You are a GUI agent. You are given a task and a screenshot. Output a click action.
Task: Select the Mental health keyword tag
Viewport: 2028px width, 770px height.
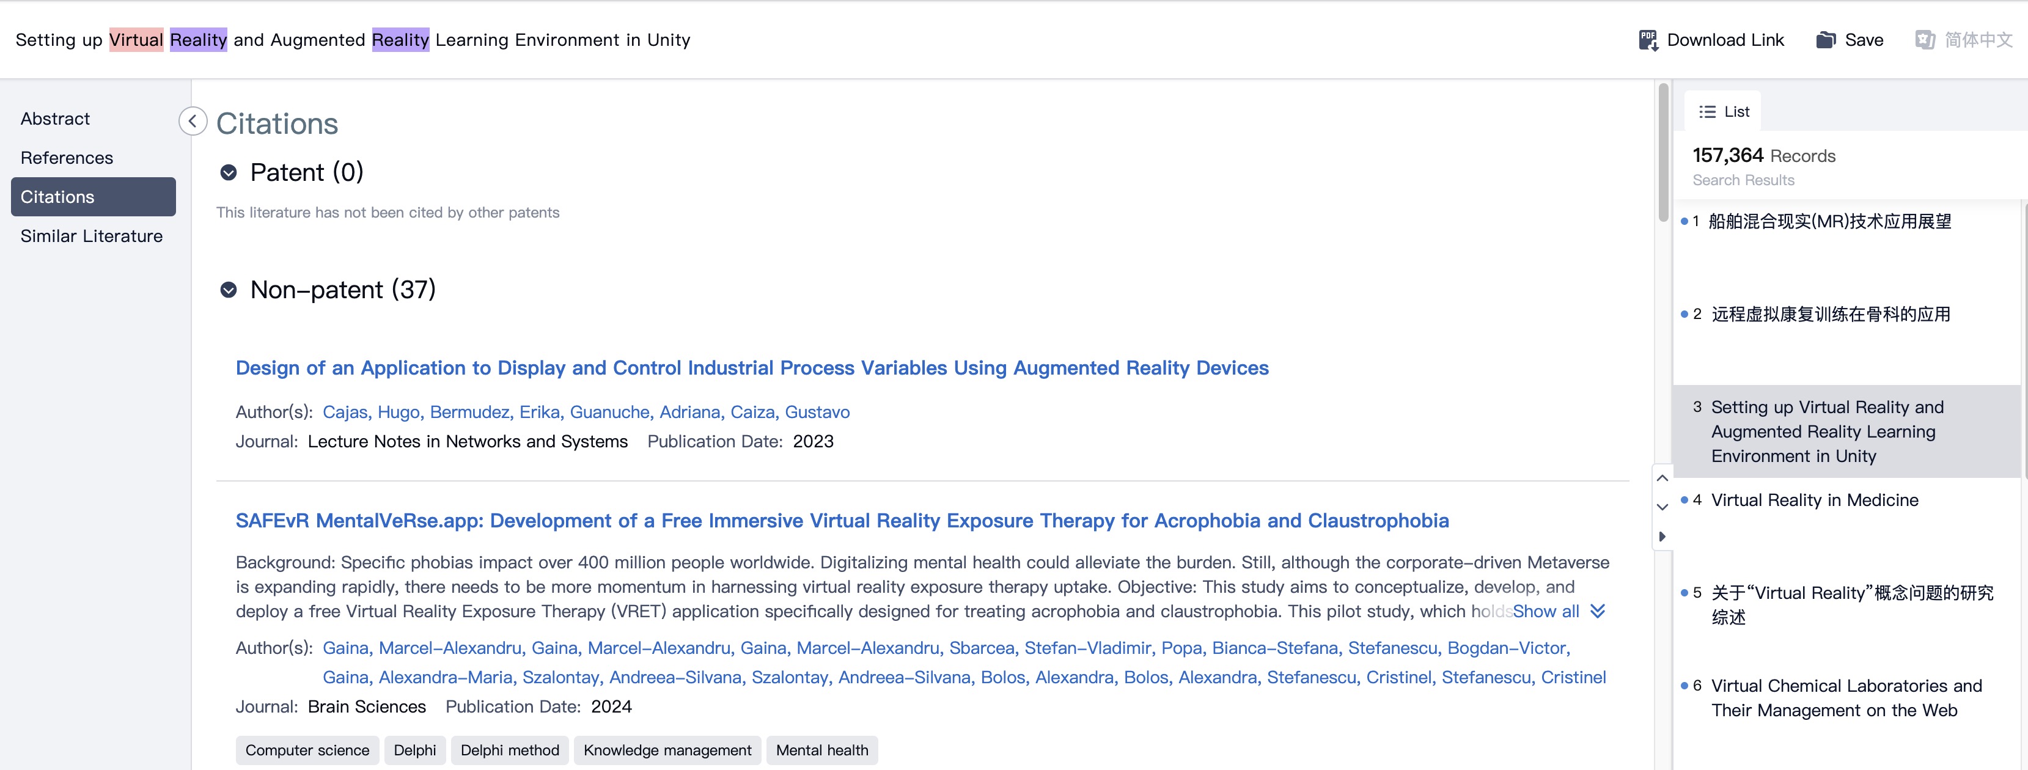pos(821,750)
